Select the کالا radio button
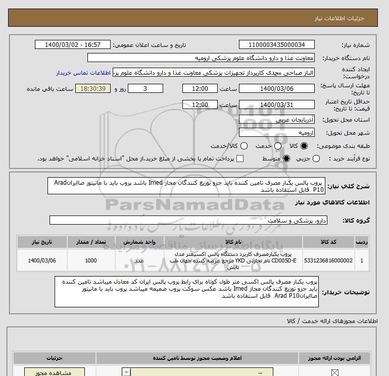Image resolution: width=389 pixels, height=376 pixels. pos(304,146)
